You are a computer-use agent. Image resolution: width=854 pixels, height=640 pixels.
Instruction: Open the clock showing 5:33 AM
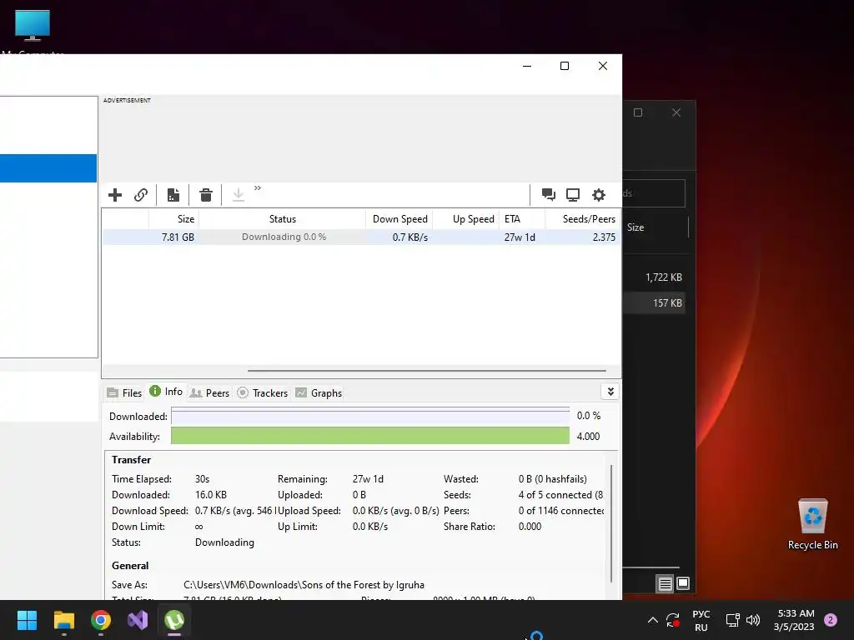tap(794, 620)
